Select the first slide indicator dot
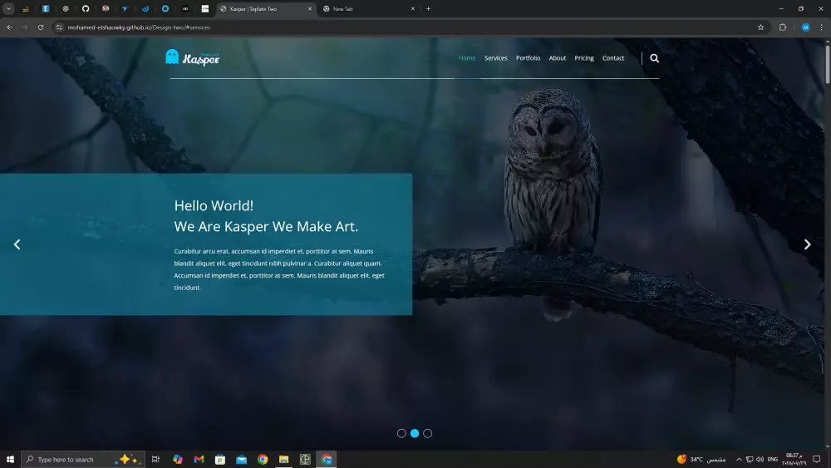Image resolution: width=831 pixels, height=468 pixels. (x=401, y=434)
